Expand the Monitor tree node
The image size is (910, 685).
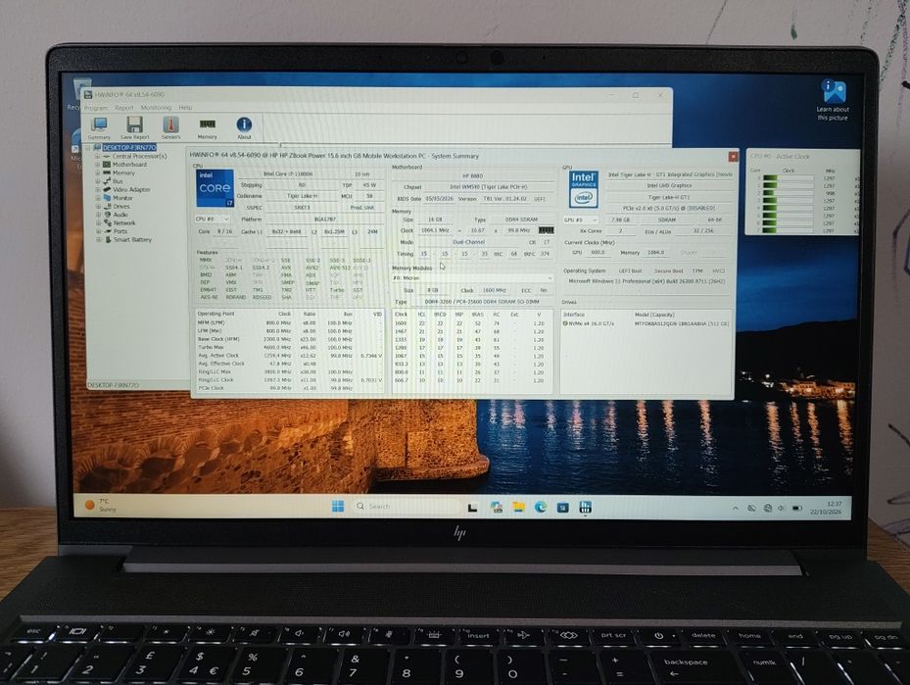[x=98, y=198]
